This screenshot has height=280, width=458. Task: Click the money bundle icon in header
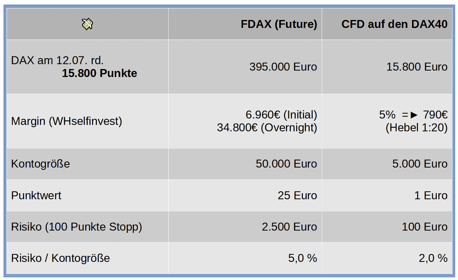(87, 24)
